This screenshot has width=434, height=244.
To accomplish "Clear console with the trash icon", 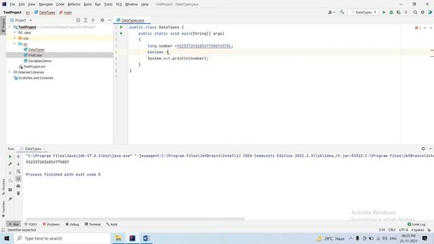I will 18,193.
